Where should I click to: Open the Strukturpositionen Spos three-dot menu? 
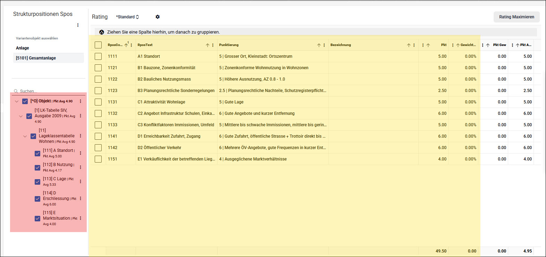78,25
